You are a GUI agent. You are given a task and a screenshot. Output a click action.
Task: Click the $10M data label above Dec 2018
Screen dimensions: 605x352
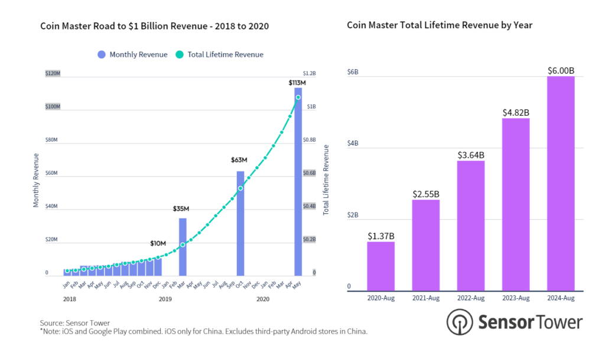click(157, 243)
